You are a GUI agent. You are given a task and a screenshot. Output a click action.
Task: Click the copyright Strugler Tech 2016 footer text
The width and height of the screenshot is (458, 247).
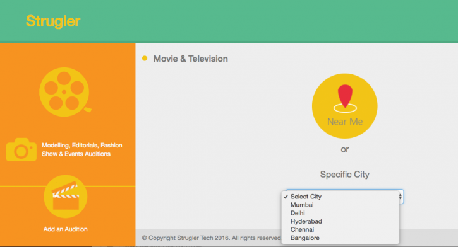pos(211,238)
